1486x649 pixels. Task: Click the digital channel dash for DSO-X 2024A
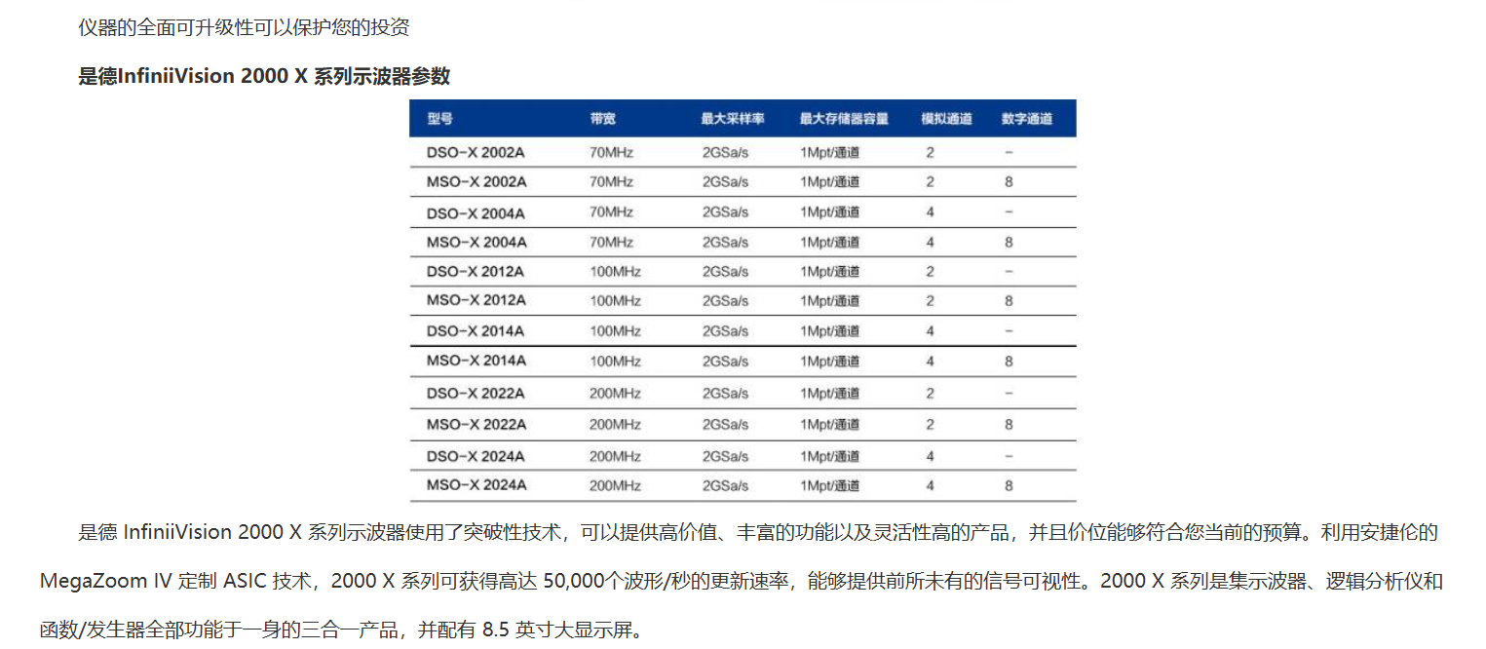point(1009,456)
